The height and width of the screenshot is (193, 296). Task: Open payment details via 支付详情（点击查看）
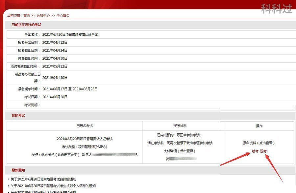179,151
